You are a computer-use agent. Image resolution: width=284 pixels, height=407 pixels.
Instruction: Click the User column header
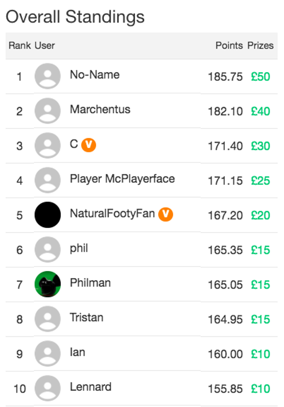pos(45,45)
